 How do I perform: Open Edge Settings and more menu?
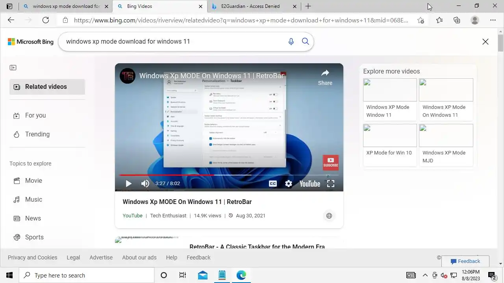point(493,20)
